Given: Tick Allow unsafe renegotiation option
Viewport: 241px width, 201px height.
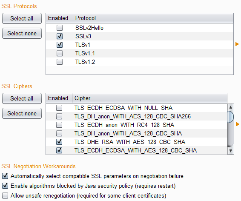Looking at the screenshot, I should click(x=5, y=195).
